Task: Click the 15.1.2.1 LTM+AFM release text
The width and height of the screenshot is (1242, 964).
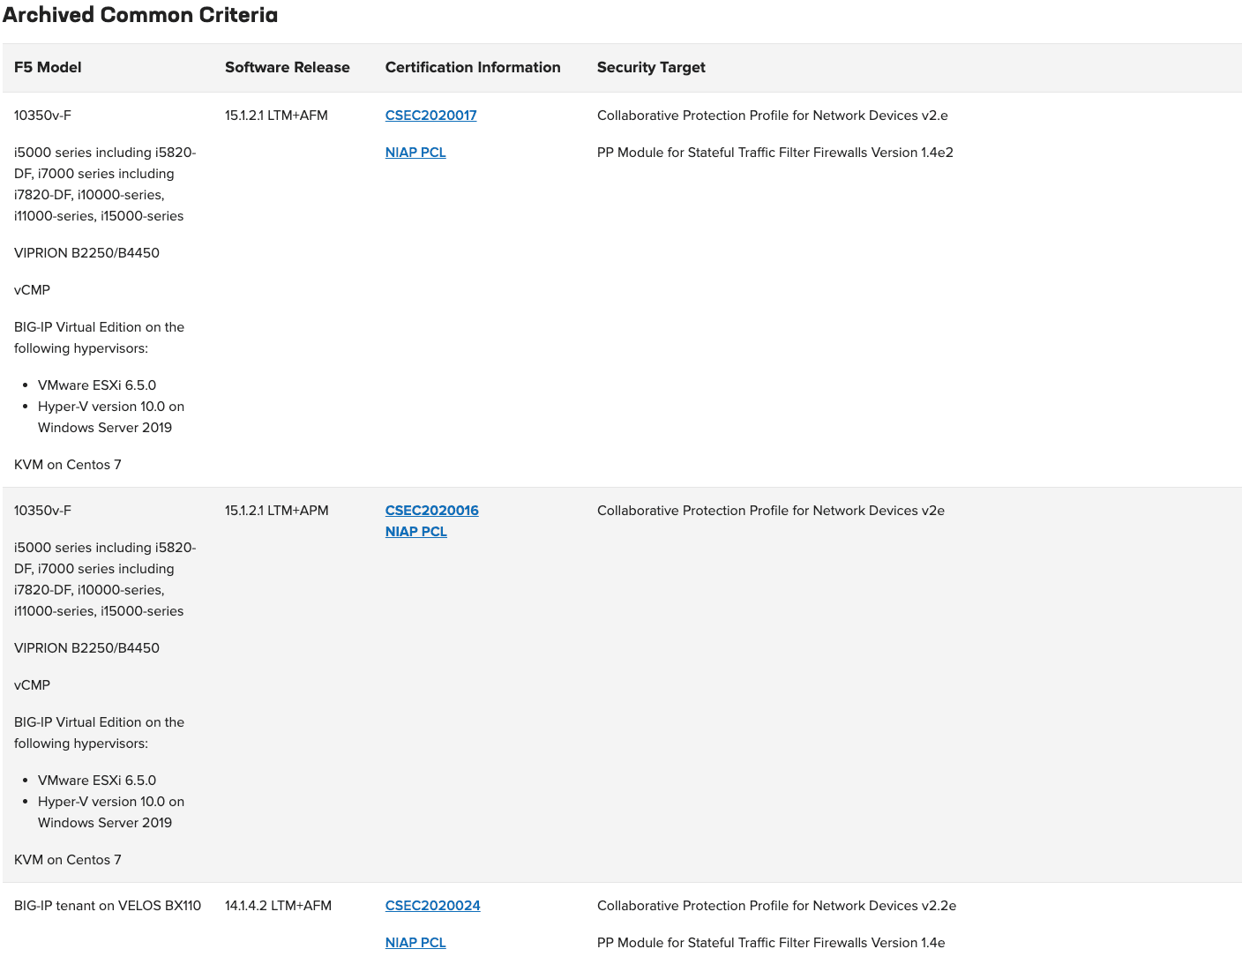Action: 276,116
